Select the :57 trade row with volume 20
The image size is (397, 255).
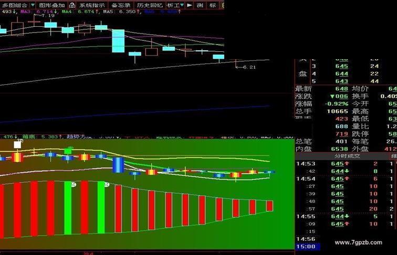click(x=346, y=209)
